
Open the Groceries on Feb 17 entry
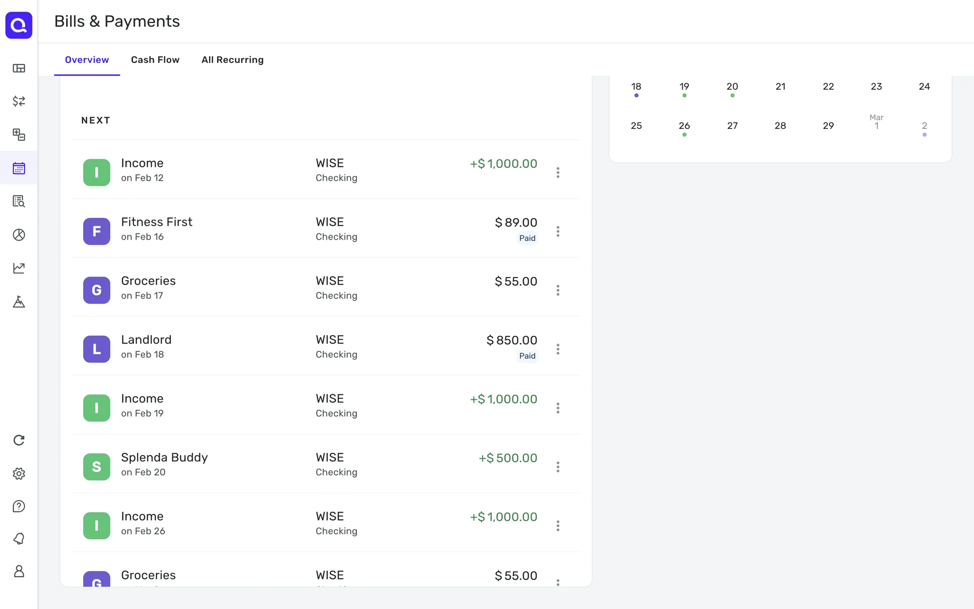click(x=148, y=287)
